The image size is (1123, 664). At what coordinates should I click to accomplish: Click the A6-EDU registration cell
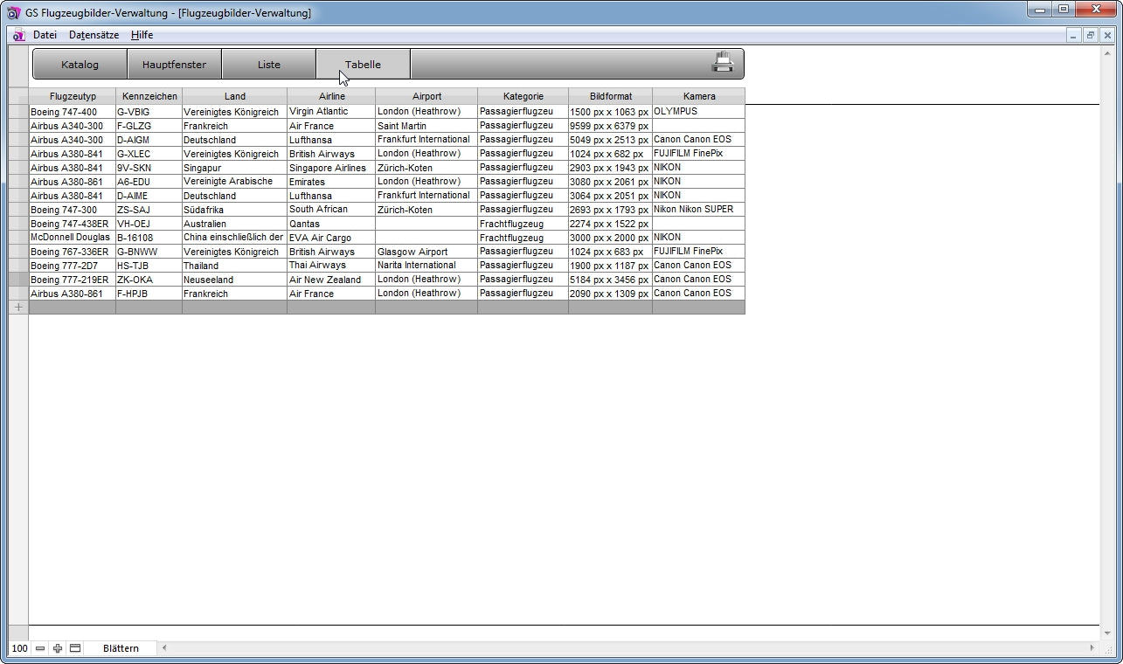coord(149,182)
